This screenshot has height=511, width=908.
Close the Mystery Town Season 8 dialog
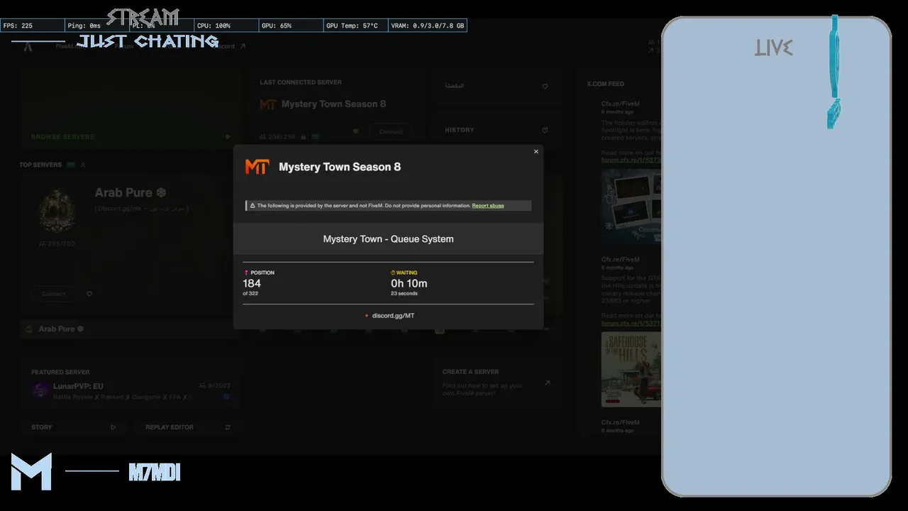[536, 151]
